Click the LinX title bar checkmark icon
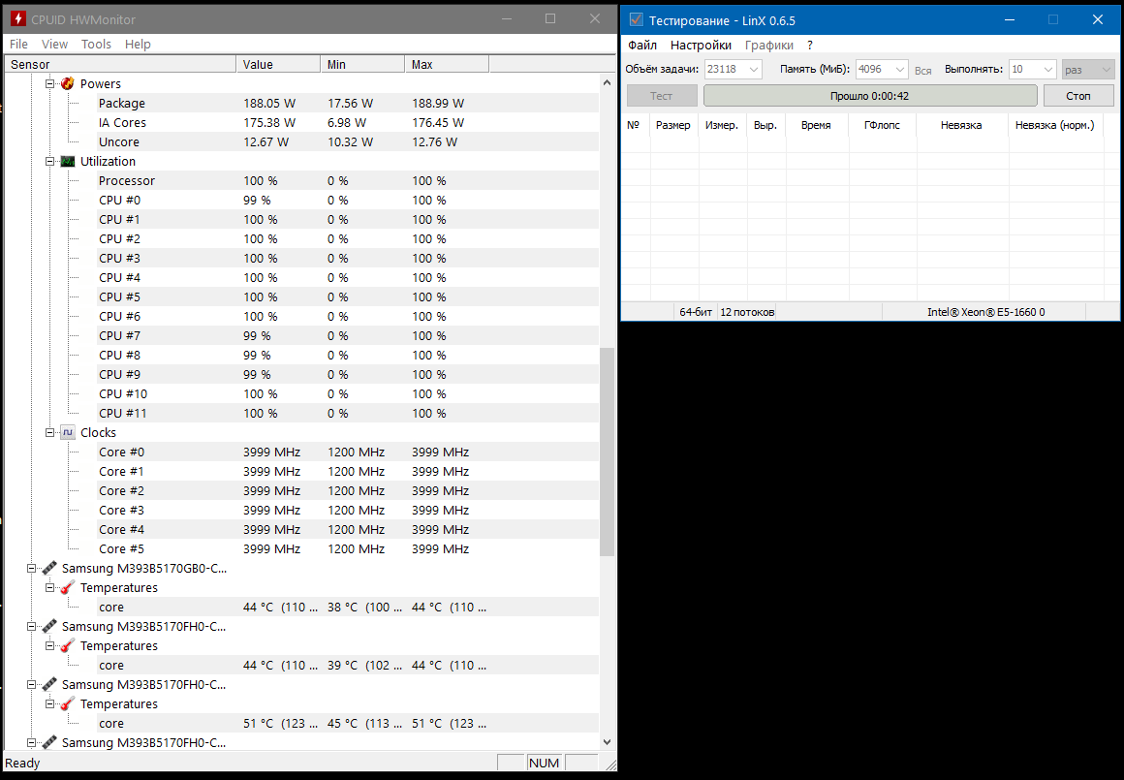Image resolution: width=1124 pixels, height=780 pixels. [636, 19]
